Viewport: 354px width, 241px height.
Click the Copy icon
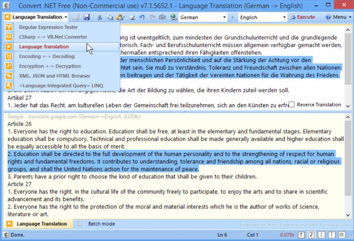click(110, 17)
